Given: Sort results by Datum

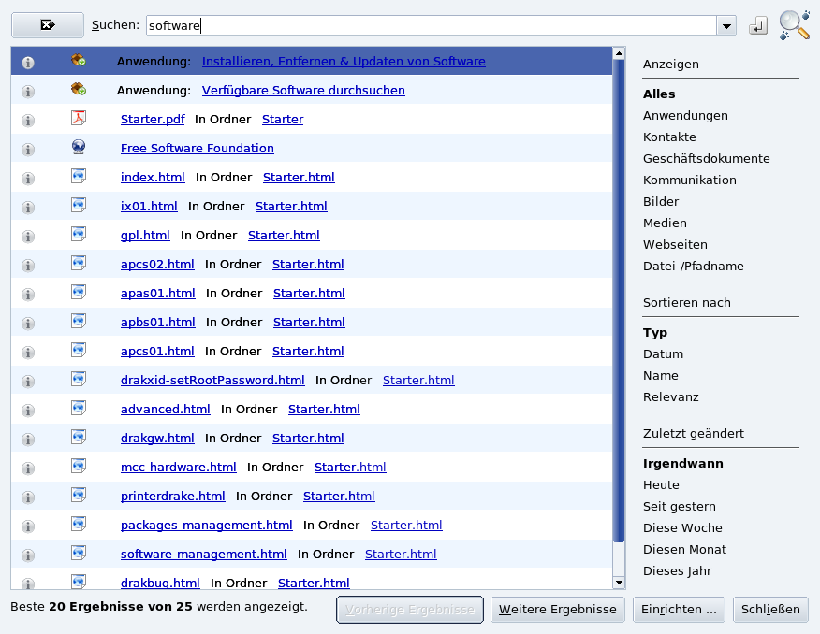Looking at the screenshot, I should tap(663, 354).
